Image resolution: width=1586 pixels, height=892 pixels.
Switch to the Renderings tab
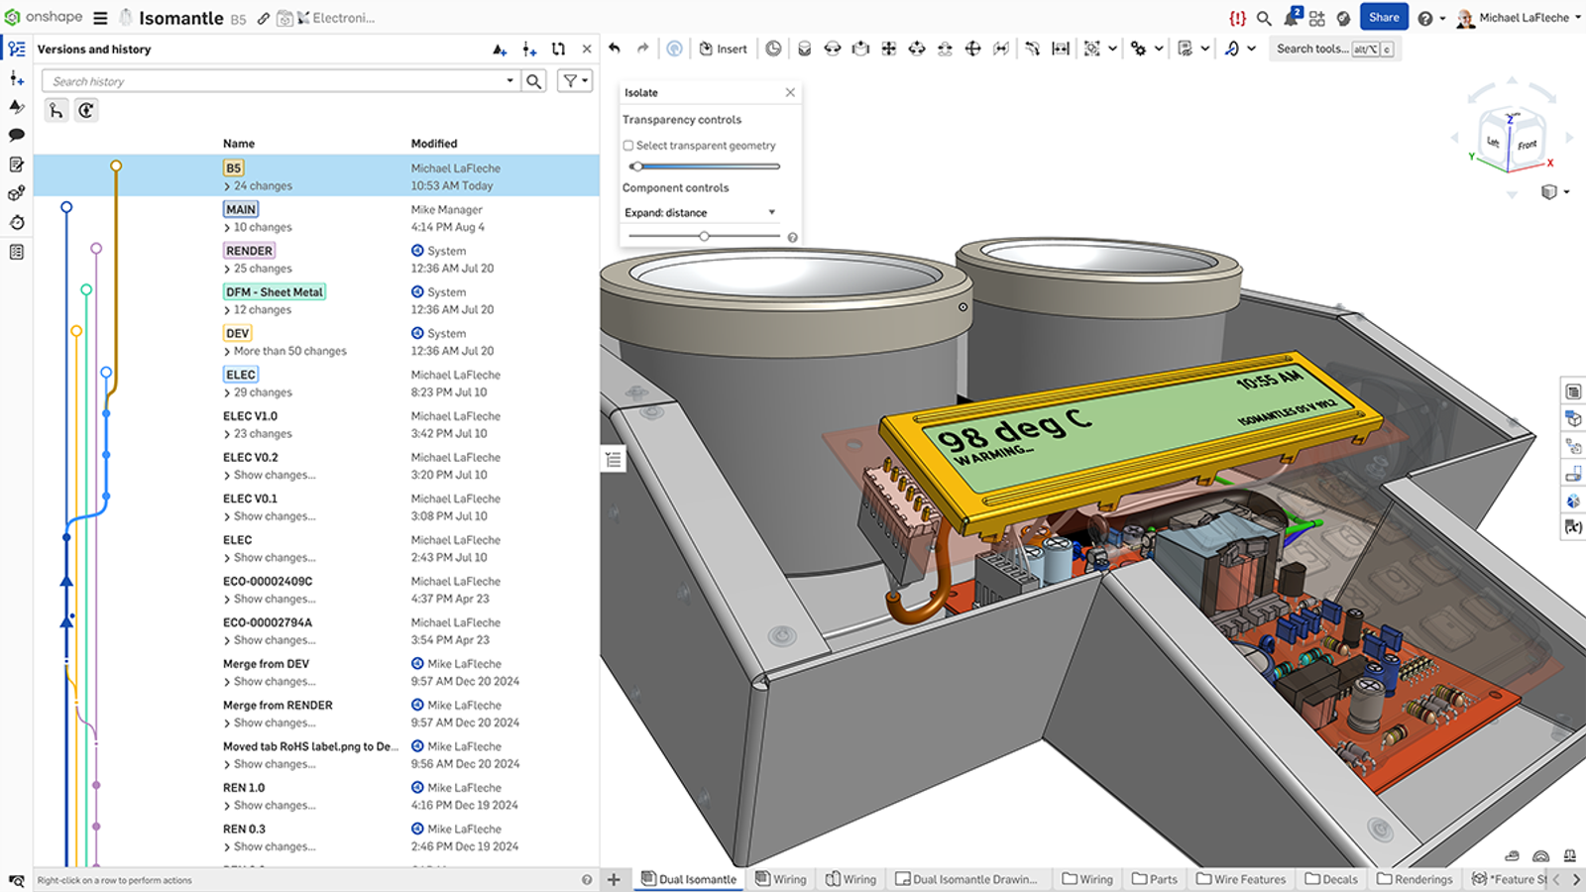(x=1415, y=879)
